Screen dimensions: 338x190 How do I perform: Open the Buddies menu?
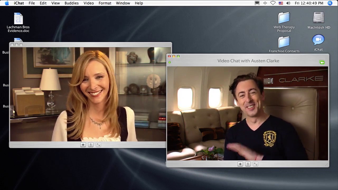click(72, 3)
